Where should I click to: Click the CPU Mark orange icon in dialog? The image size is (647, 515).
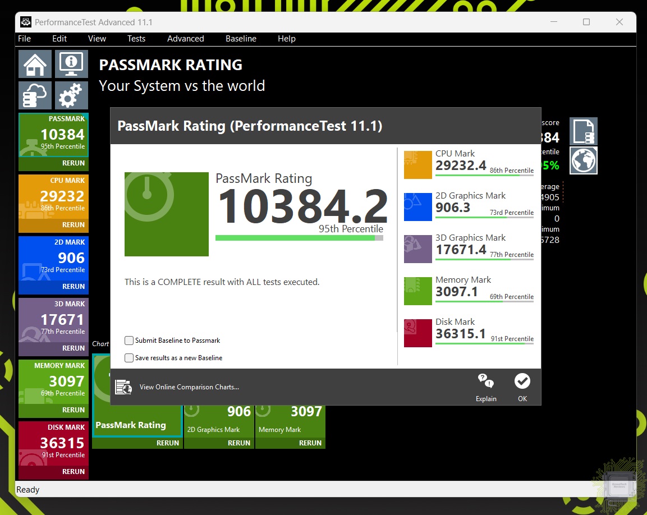[x=417, y=164]
